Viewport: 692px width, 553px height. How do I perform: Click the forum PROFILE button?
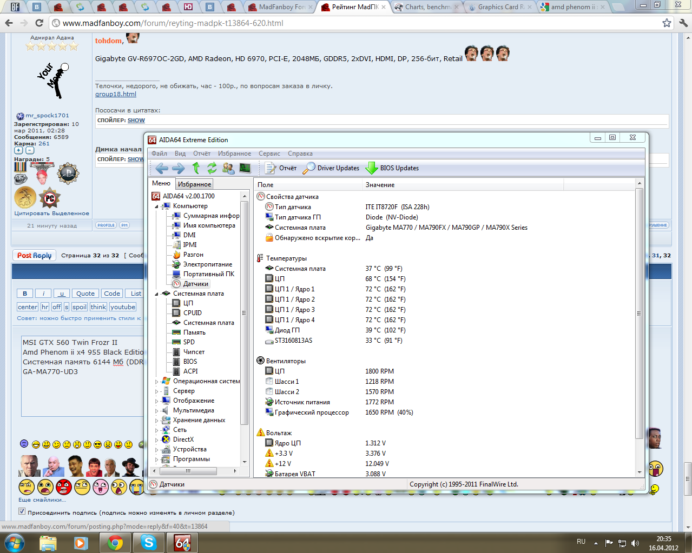pos(106,225)
